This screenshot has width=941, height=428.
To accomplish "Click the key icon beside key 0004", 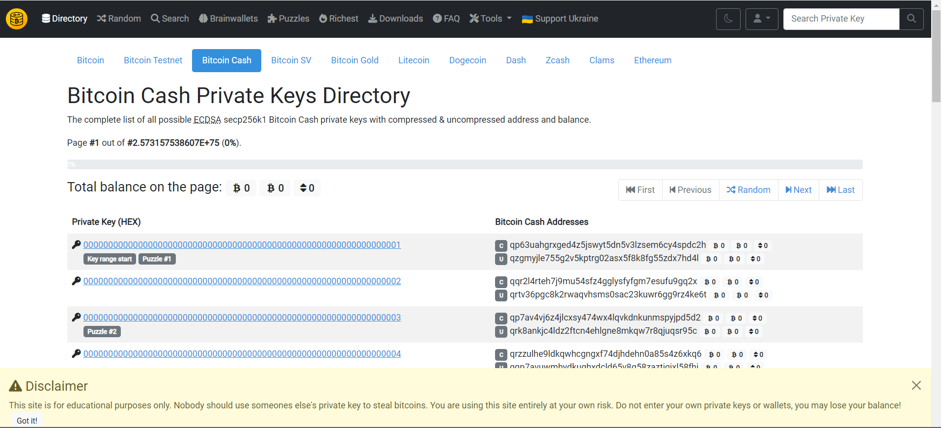I will [x=76, y=353].
